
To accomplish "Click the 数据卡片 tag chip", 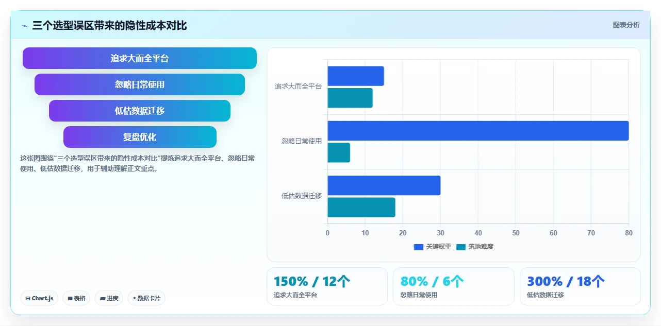I will 146,298.
